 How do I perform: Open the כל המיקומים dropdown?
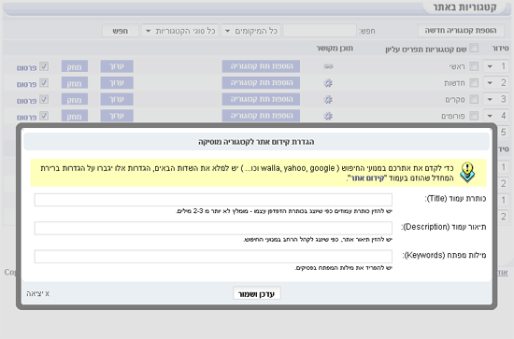click(x=250, y=31)
